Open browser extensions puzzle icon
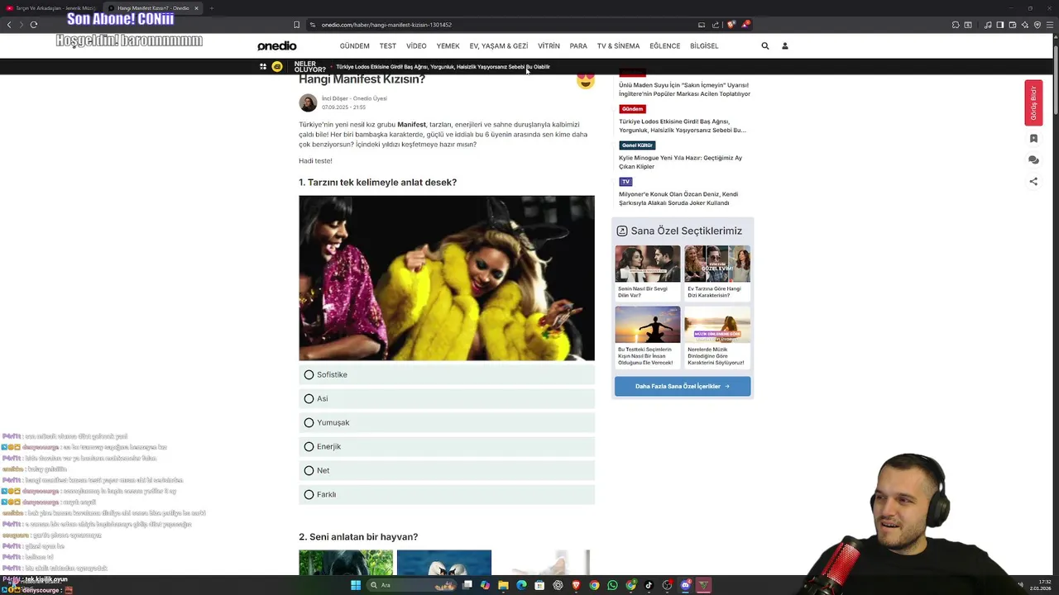Image resolution: width=1059 pixels, height=595 pixels. pyautogui.click(x=956, y=25)
